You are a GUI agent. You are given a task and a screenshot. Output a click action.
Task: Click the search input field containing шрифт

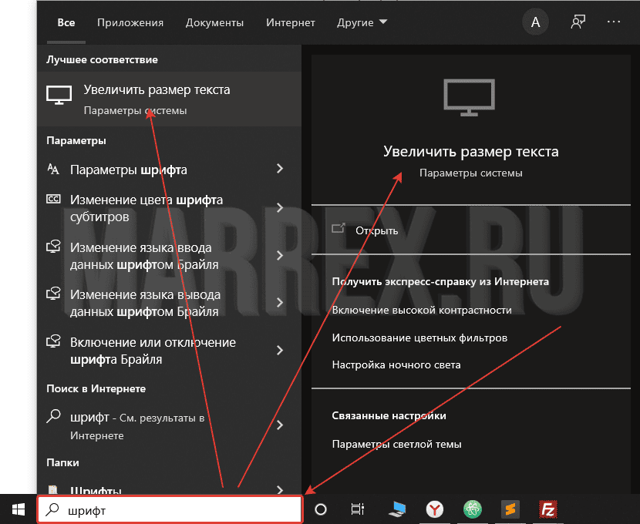point(170,509)
